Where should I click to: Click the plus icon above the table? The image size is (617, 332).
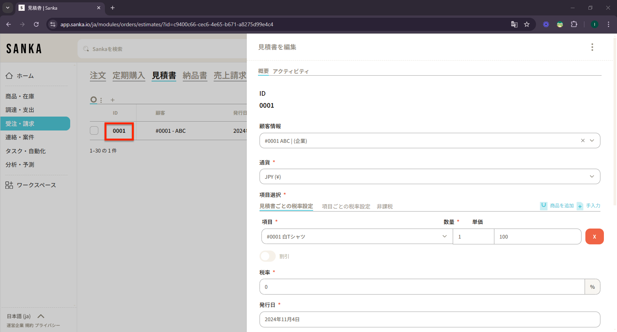click(x=113, y=100)
